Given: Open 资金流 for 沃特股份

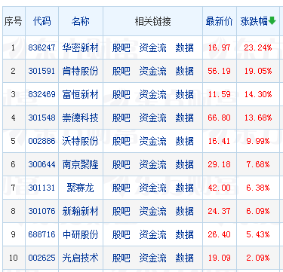Looking at the screenshot, I should pyautogui.click(x=152, y=141).
